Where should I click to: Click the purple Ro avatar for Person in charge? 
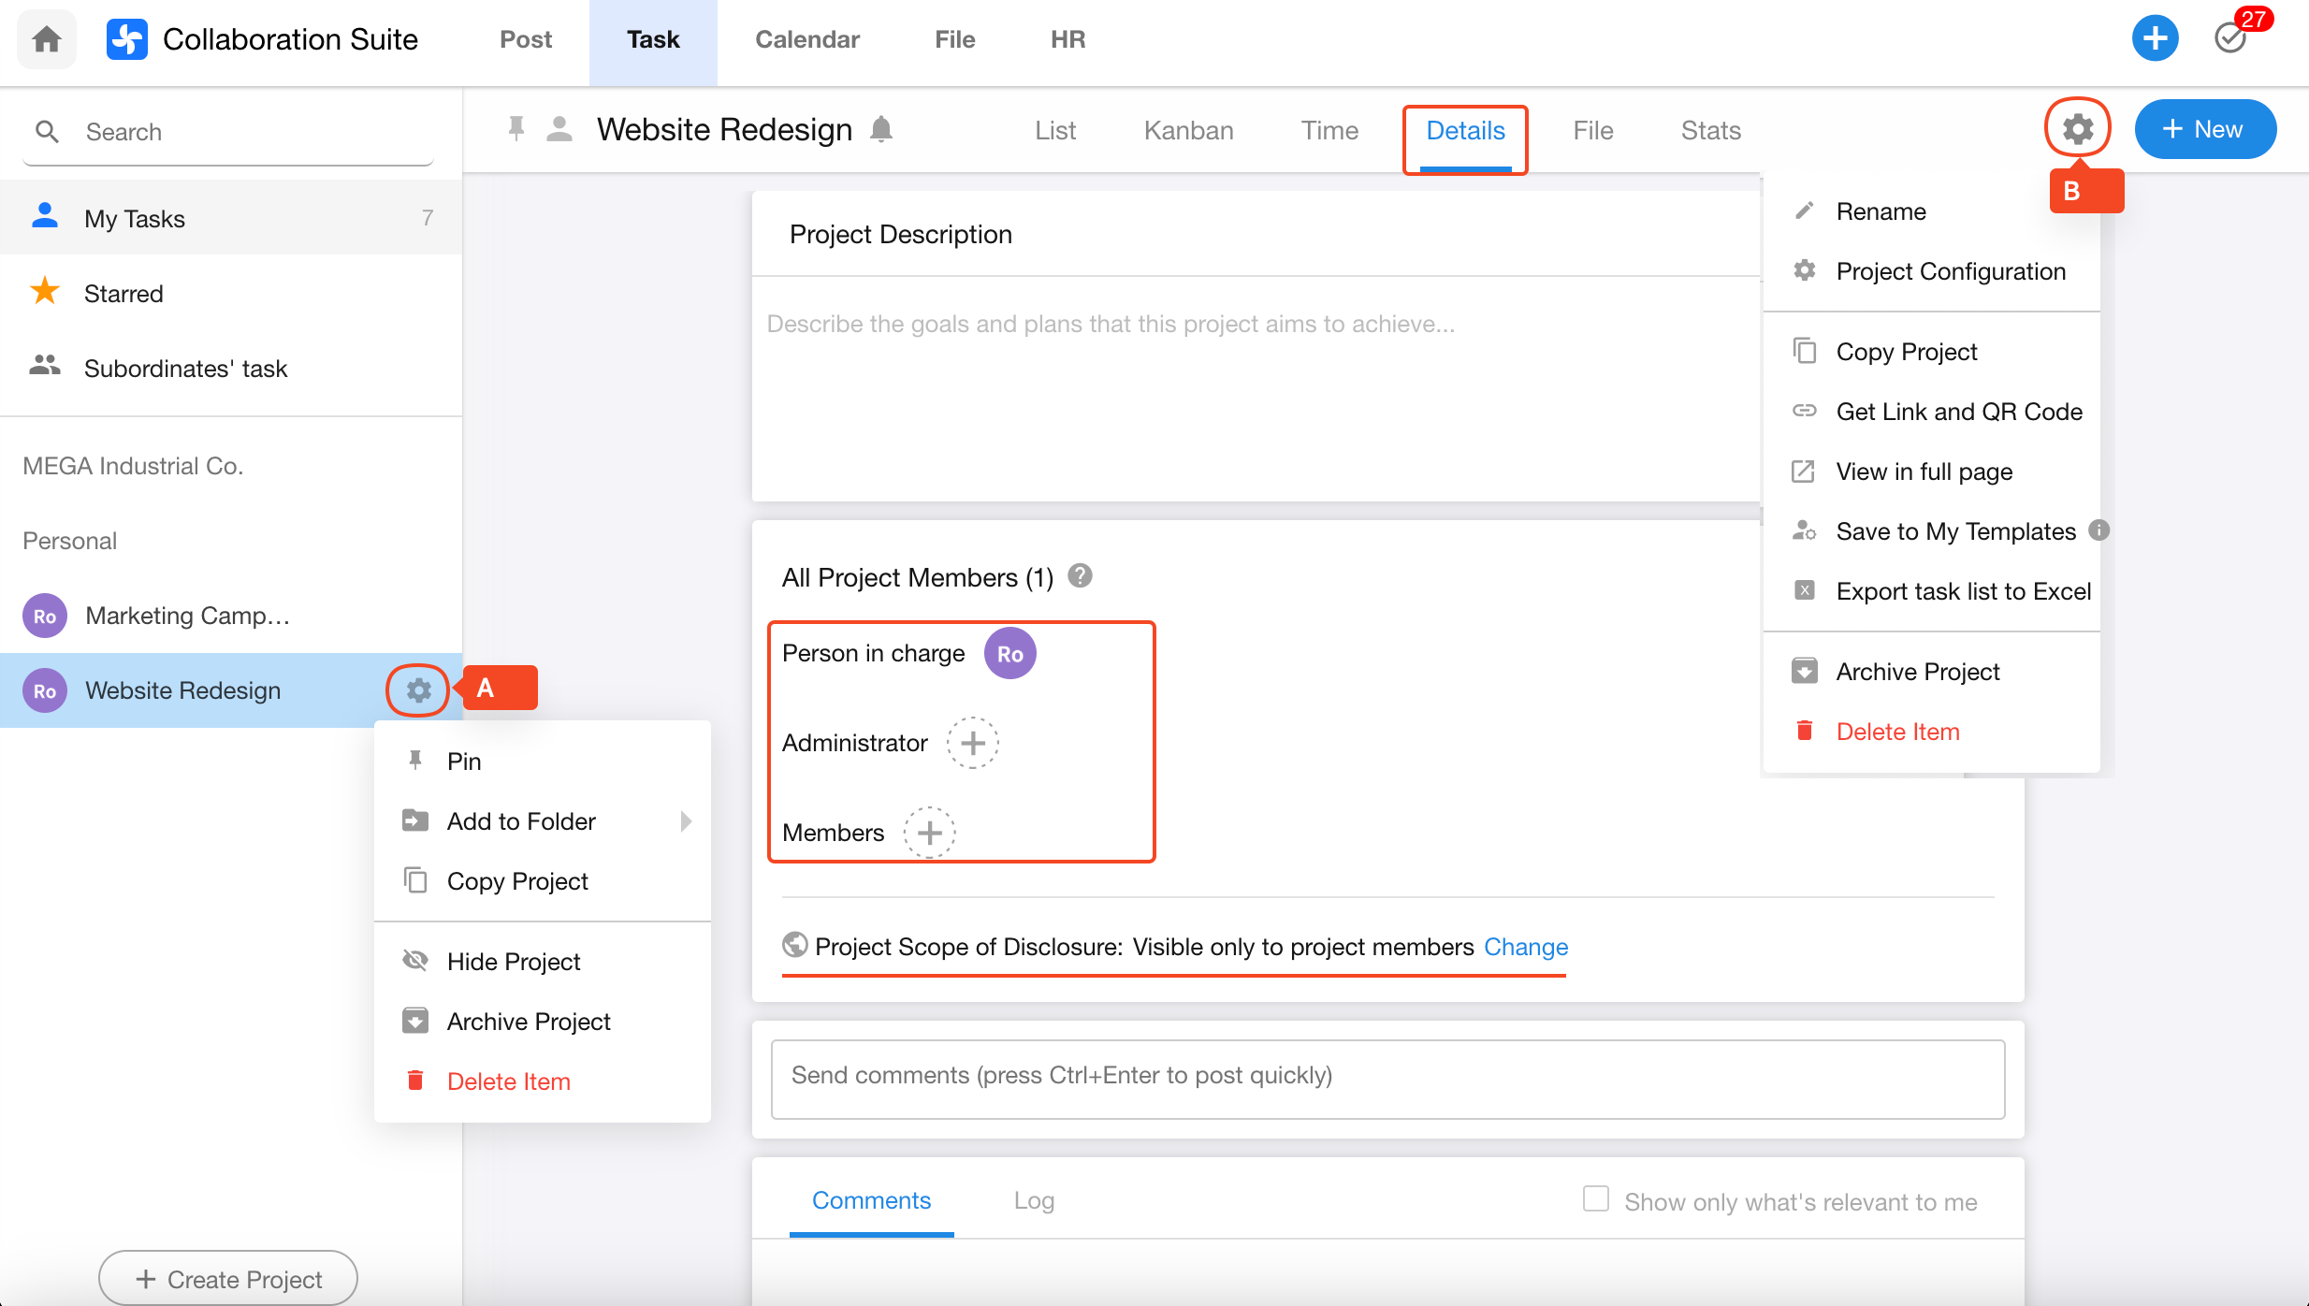[1009, 654]
